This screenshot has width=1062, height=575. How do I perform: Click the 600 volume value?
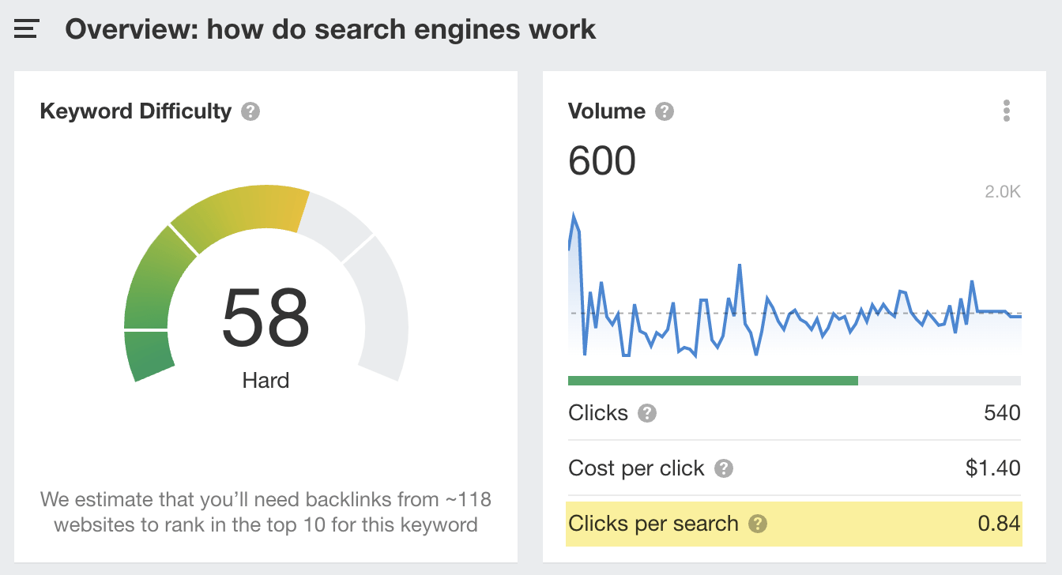tap(601, 160)
